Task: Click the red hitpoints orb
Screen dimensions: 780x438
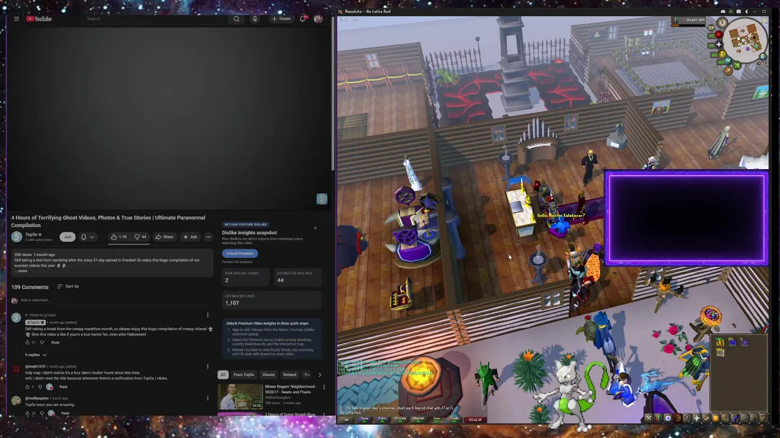Action: point(718,35)
